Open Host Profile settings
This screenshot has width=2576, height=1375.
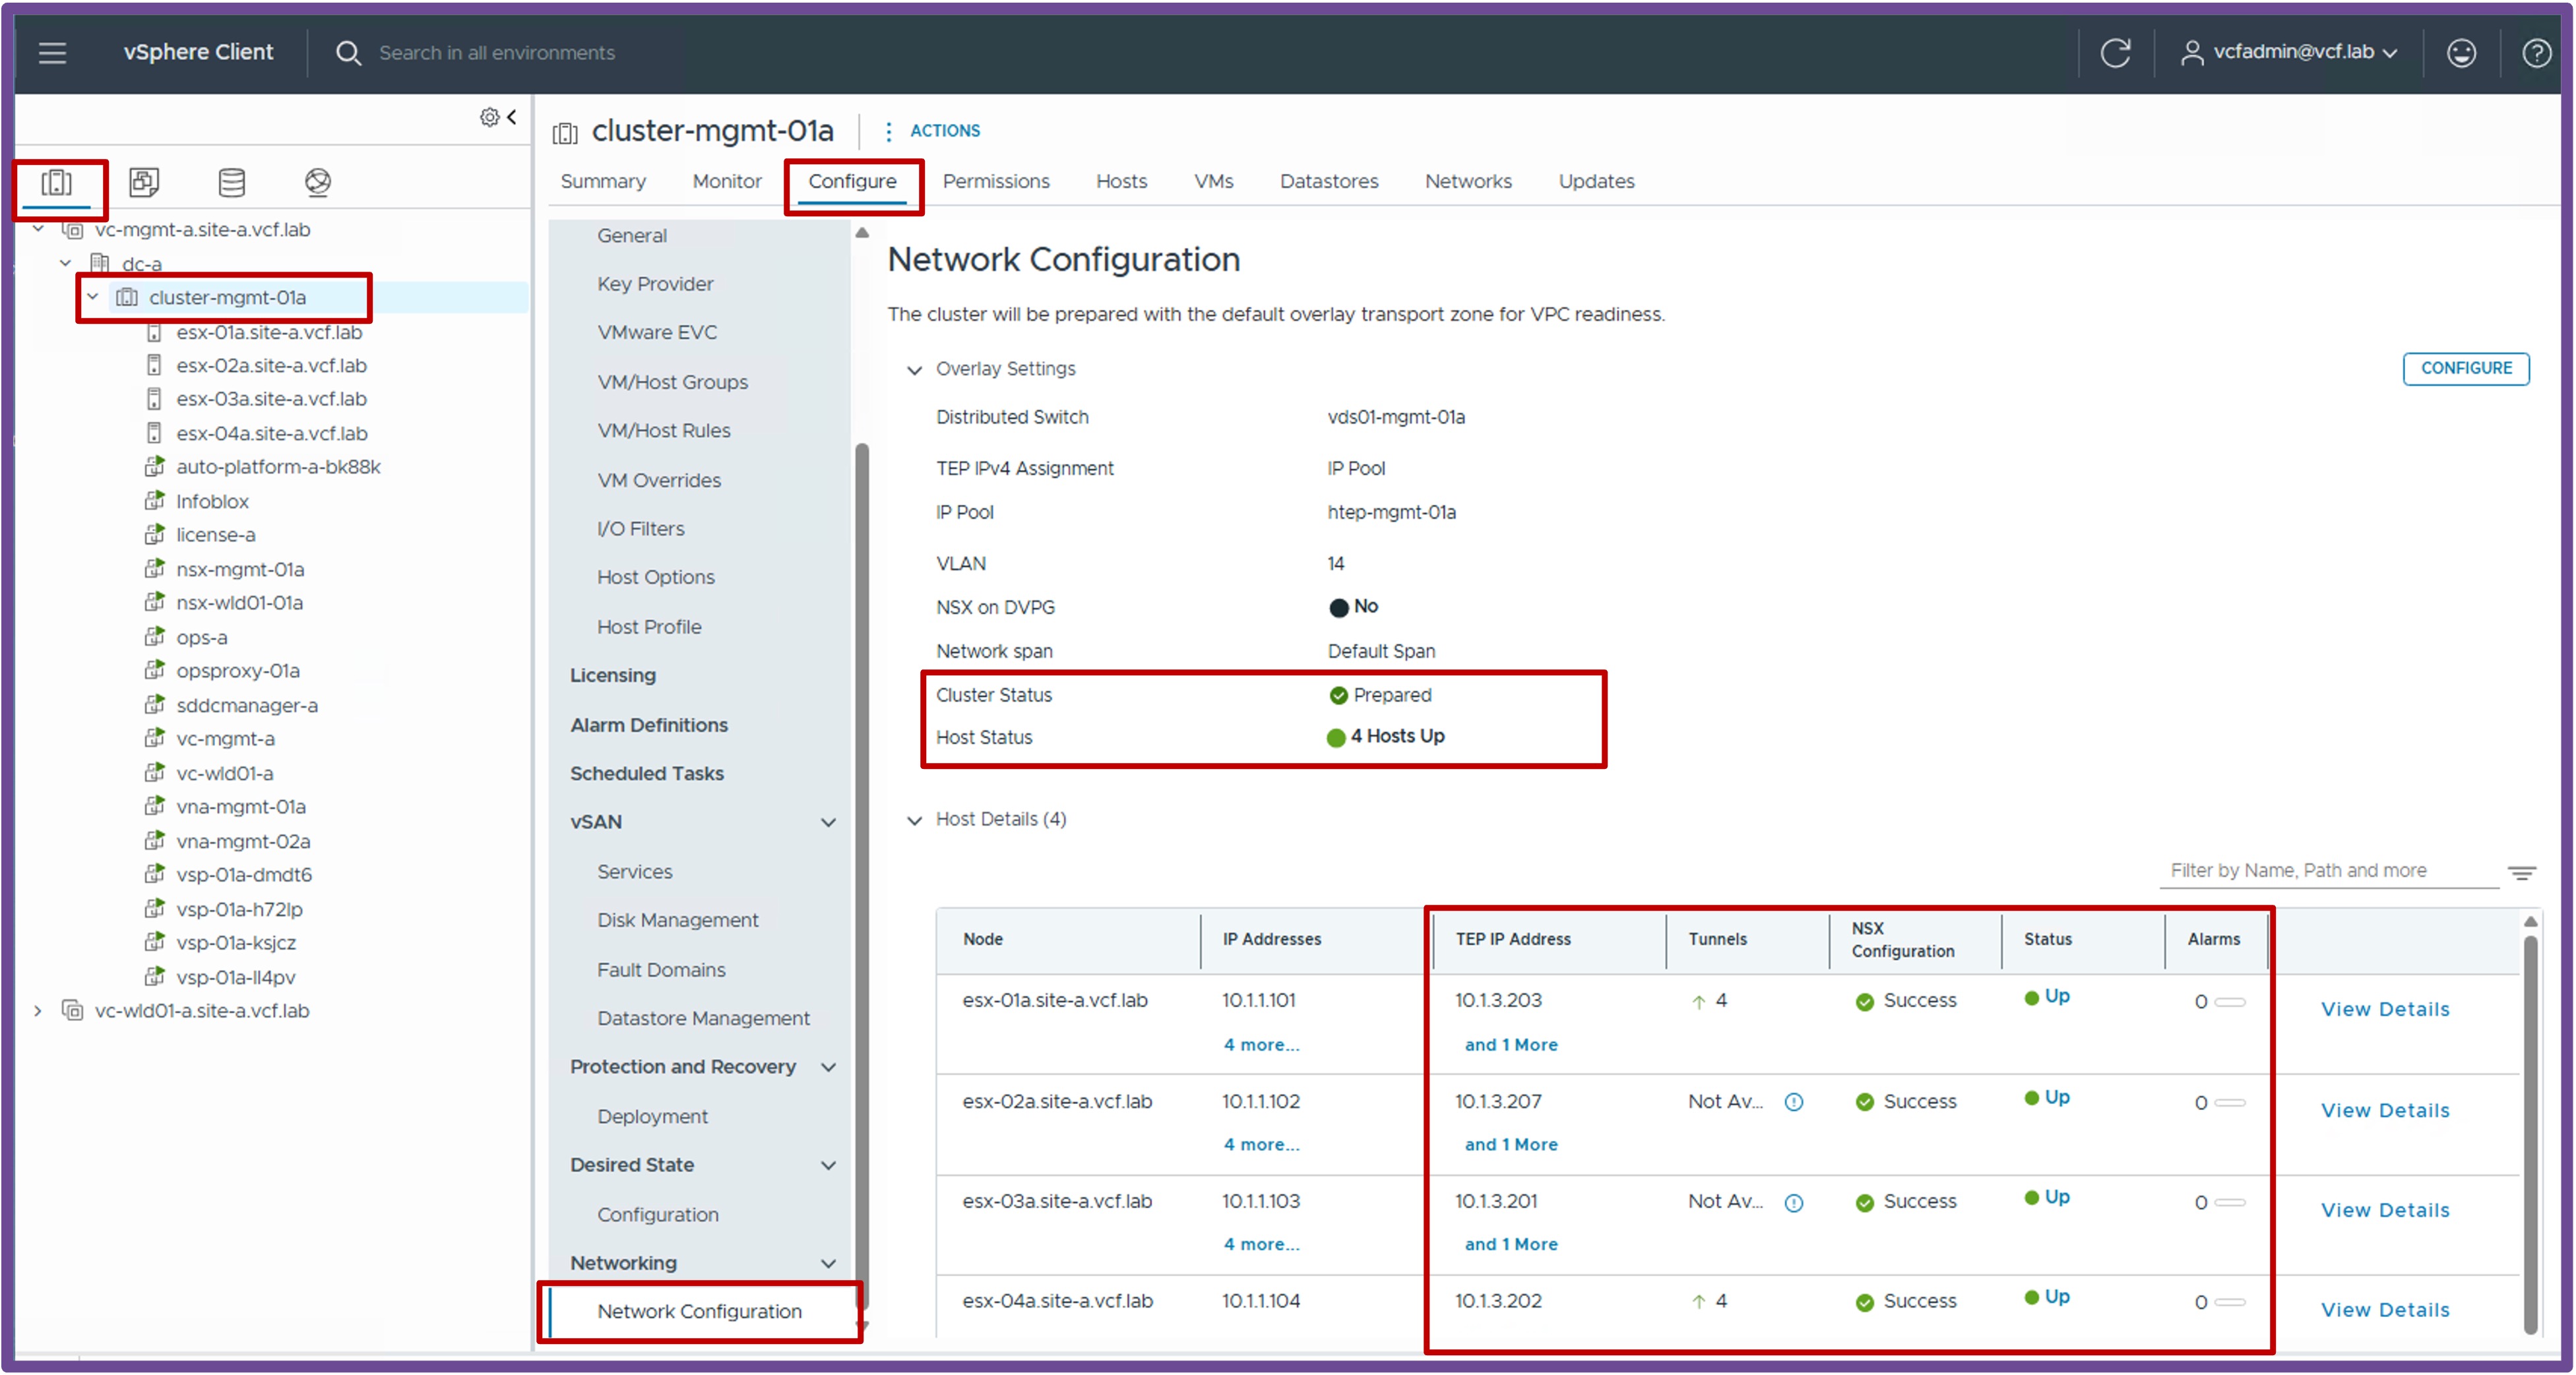coord(649,627)
